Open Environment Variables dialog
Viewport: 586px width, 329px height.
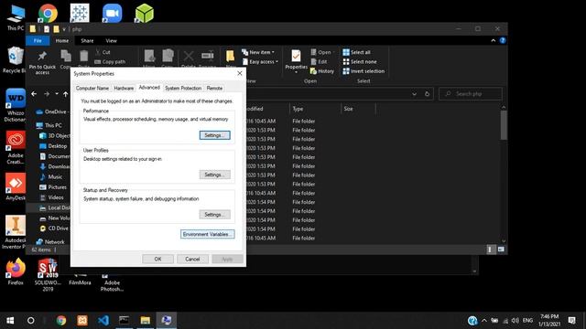208,234
